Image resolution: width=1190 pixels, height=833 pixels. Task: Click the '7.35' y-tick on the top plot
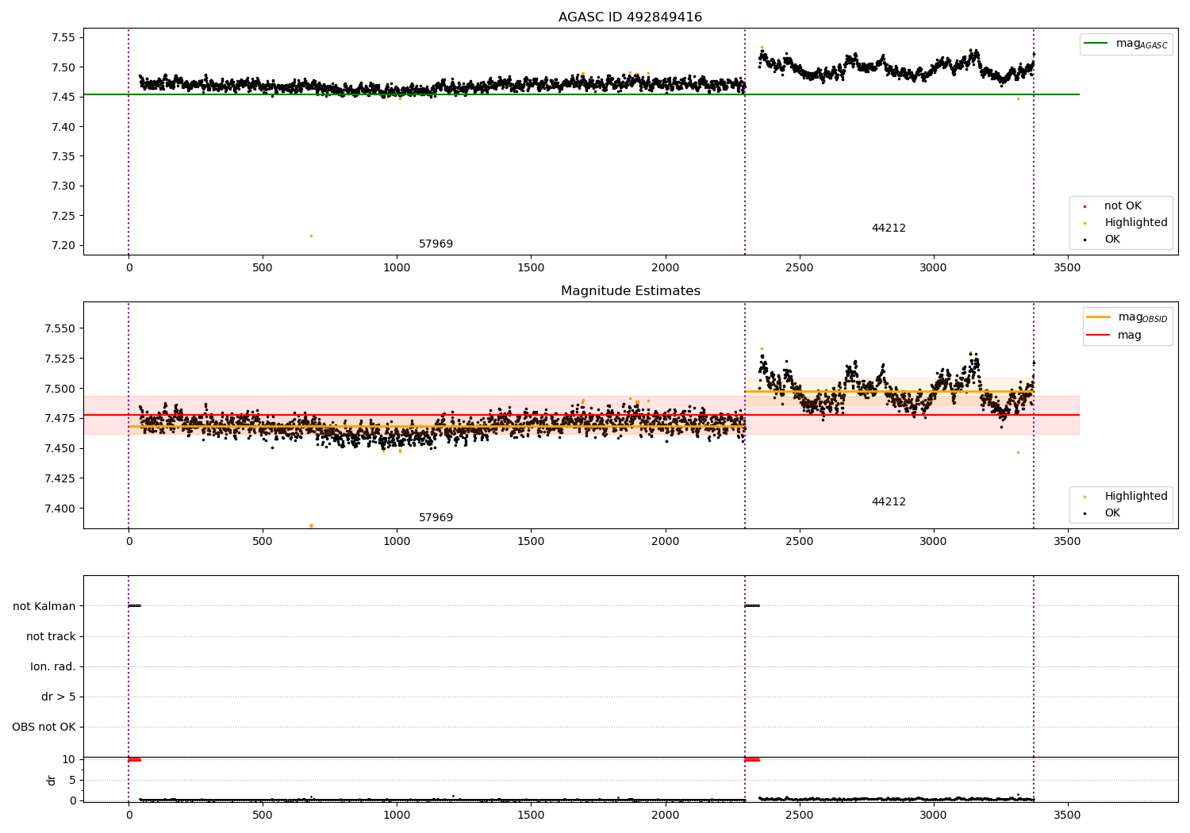(63, 157)
